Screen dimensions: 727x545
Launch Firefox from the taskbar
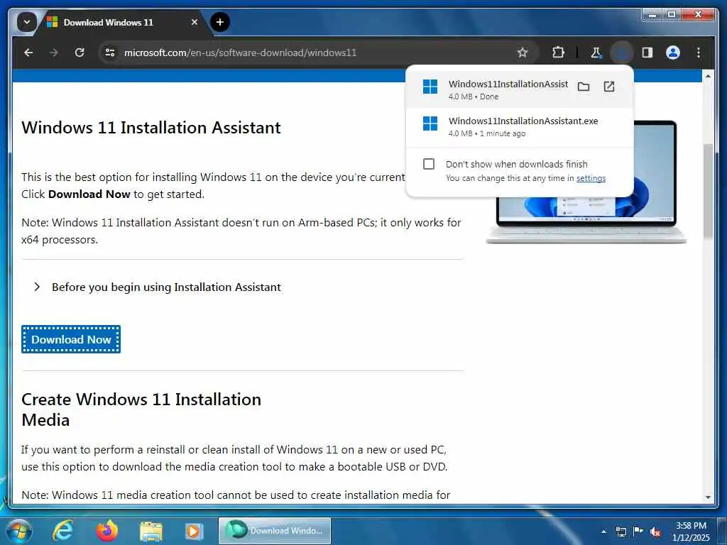pyautogui.click(x=107, y=531)
